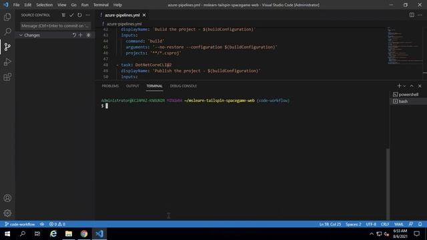This screenshot has height=240, width=427.
Task: Split the editor right
Action: [x=412, y=15]
